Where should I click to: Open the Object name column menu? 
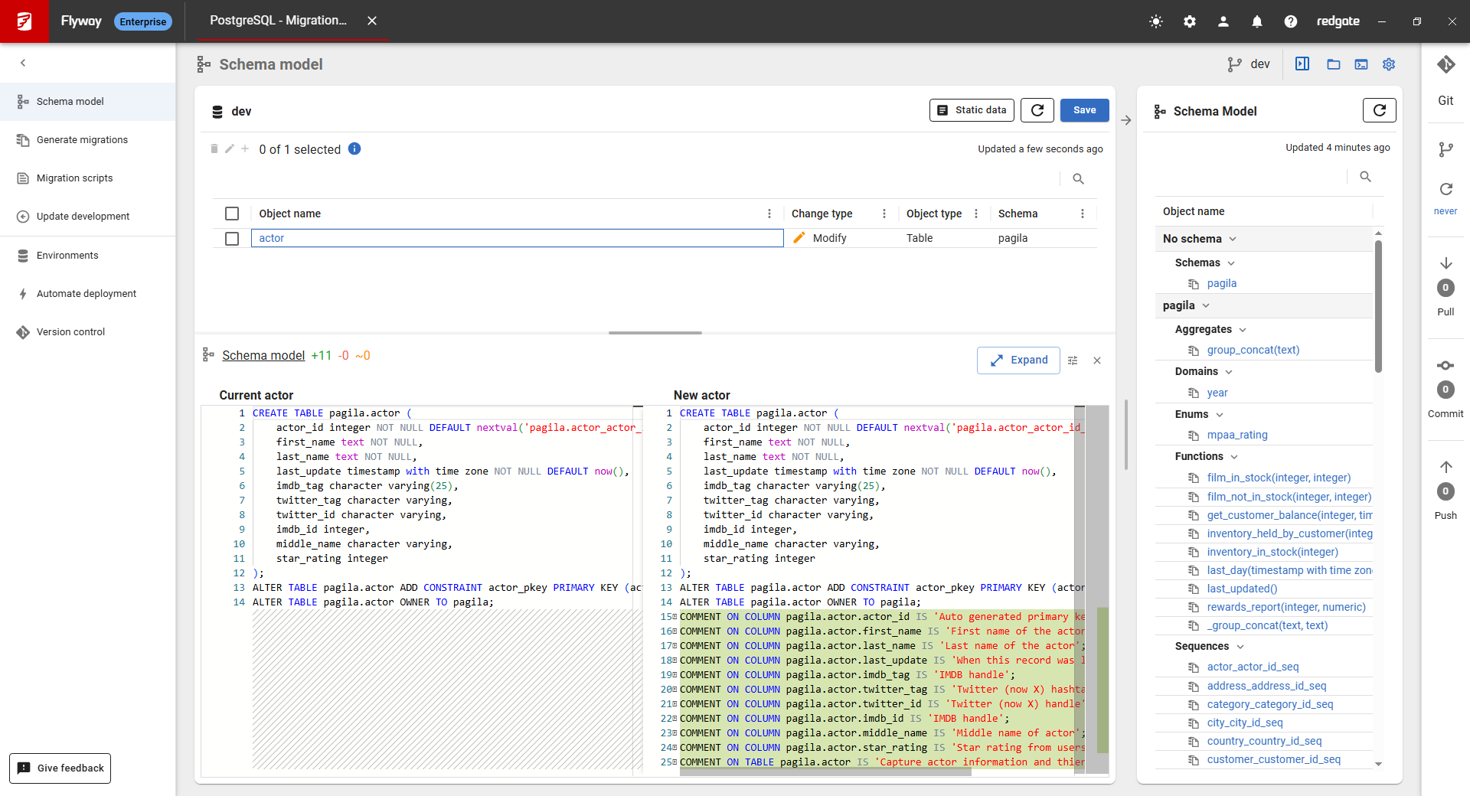click(769, 214)
